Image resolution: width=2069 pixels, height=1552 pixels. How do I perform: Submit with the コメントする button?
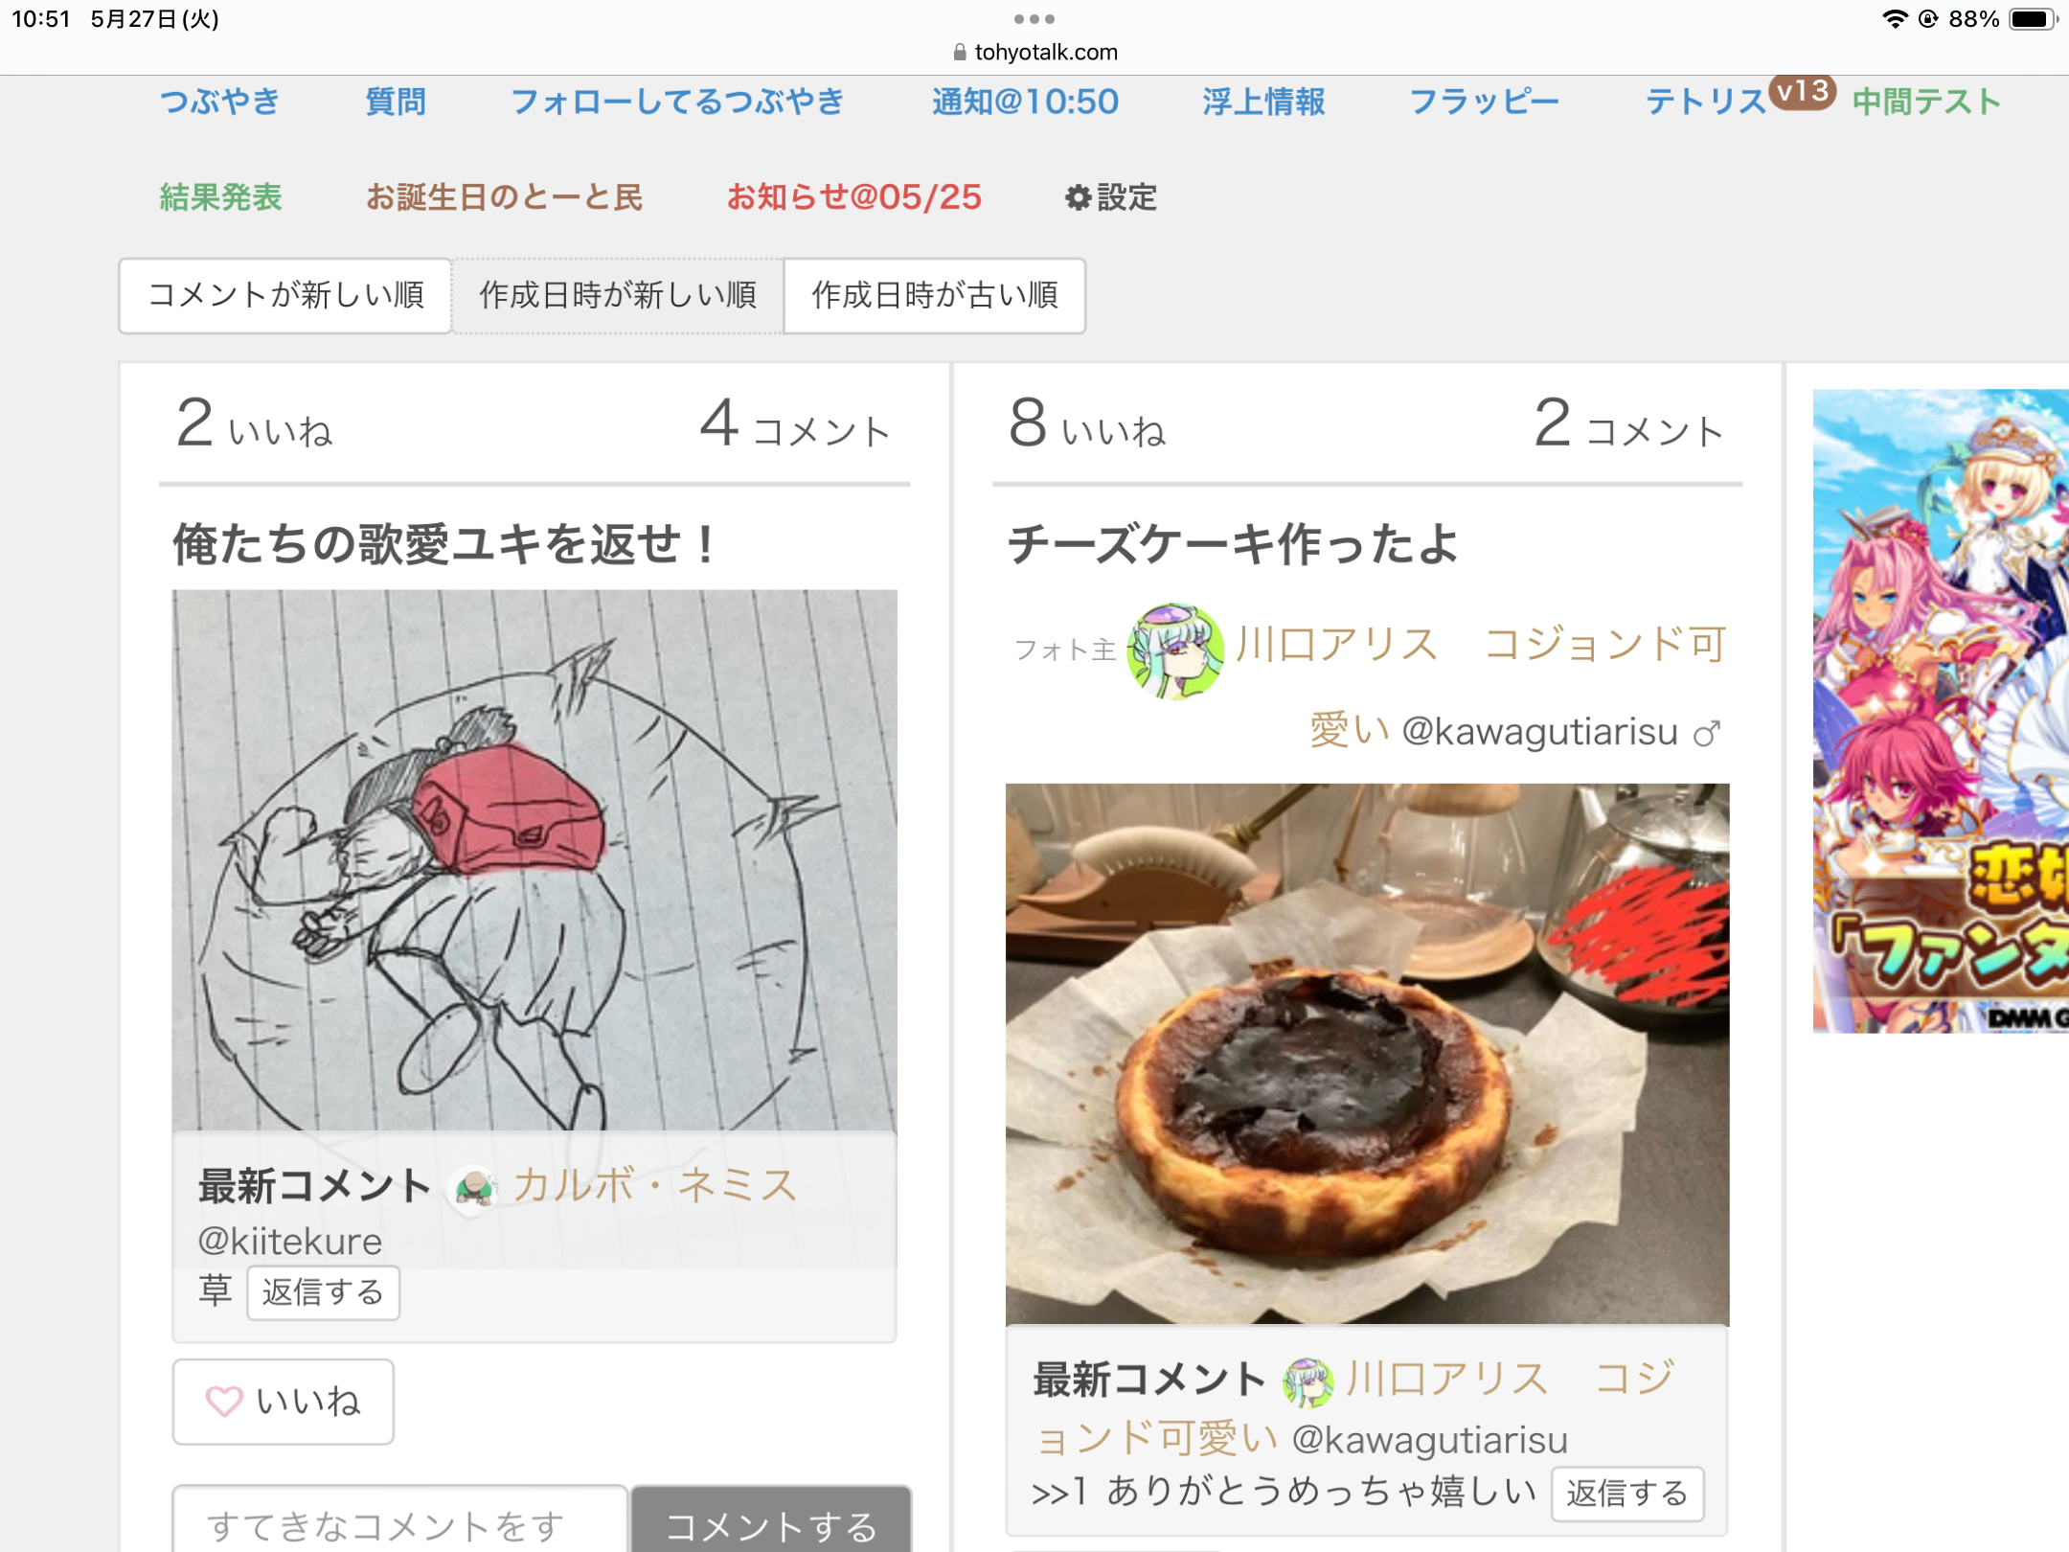[771, 1521]
